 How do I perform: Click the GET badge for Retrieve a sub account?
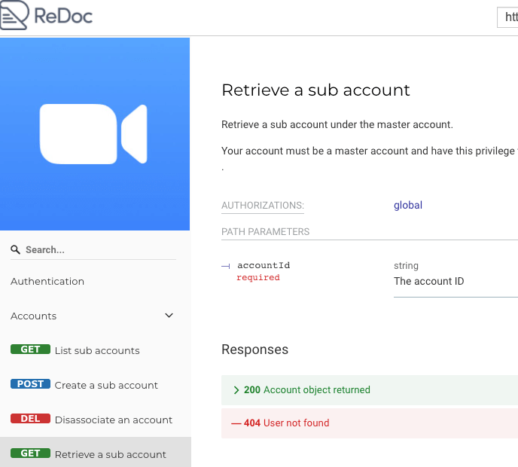[x=30, y=453]
